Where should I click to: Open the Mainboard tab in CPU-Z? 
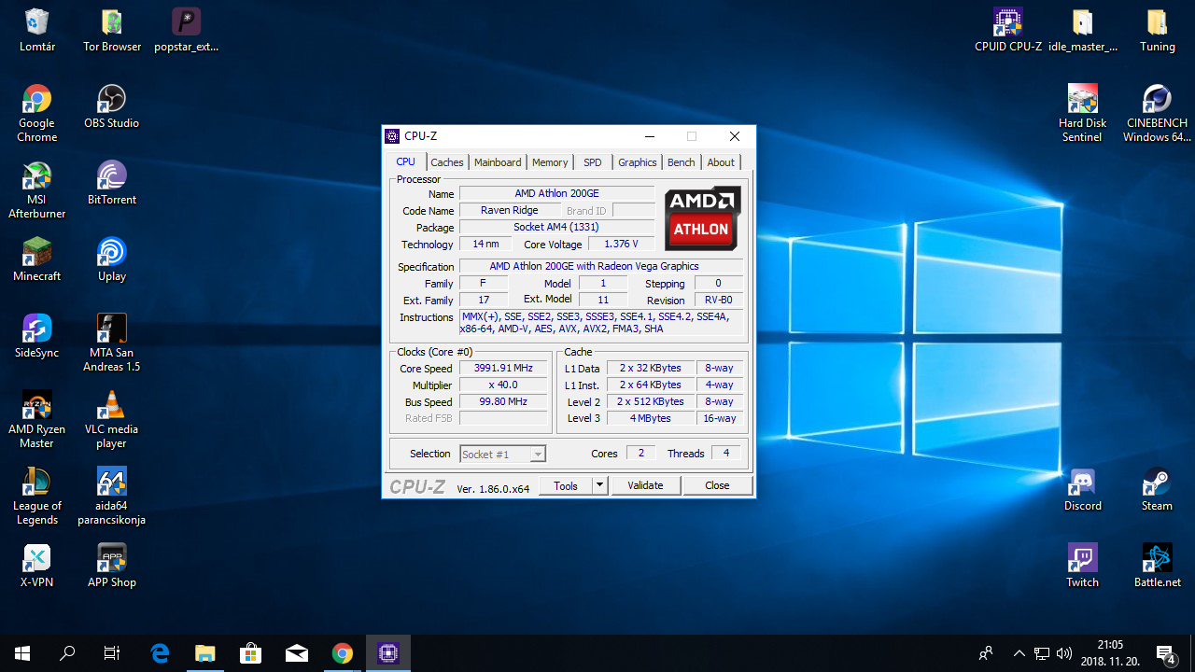click(x=498, y=162)
